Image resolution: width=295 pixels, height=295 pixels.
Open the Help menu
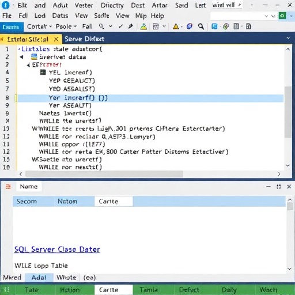pyautogui.click(x=157, y=16)
